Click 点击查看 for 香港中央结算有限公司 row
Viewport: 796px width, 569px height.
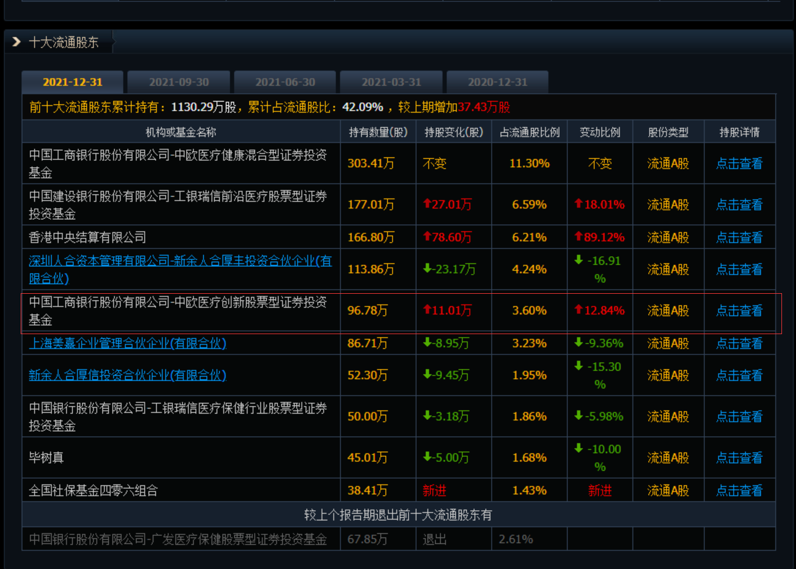[739, 237]
